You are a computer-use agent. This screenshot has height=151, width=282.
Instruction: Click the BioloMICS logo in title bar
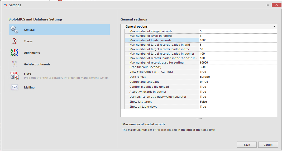tap(6, 5)
